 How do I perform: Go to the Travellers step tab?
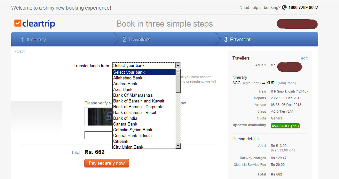[x=136, y=39]
